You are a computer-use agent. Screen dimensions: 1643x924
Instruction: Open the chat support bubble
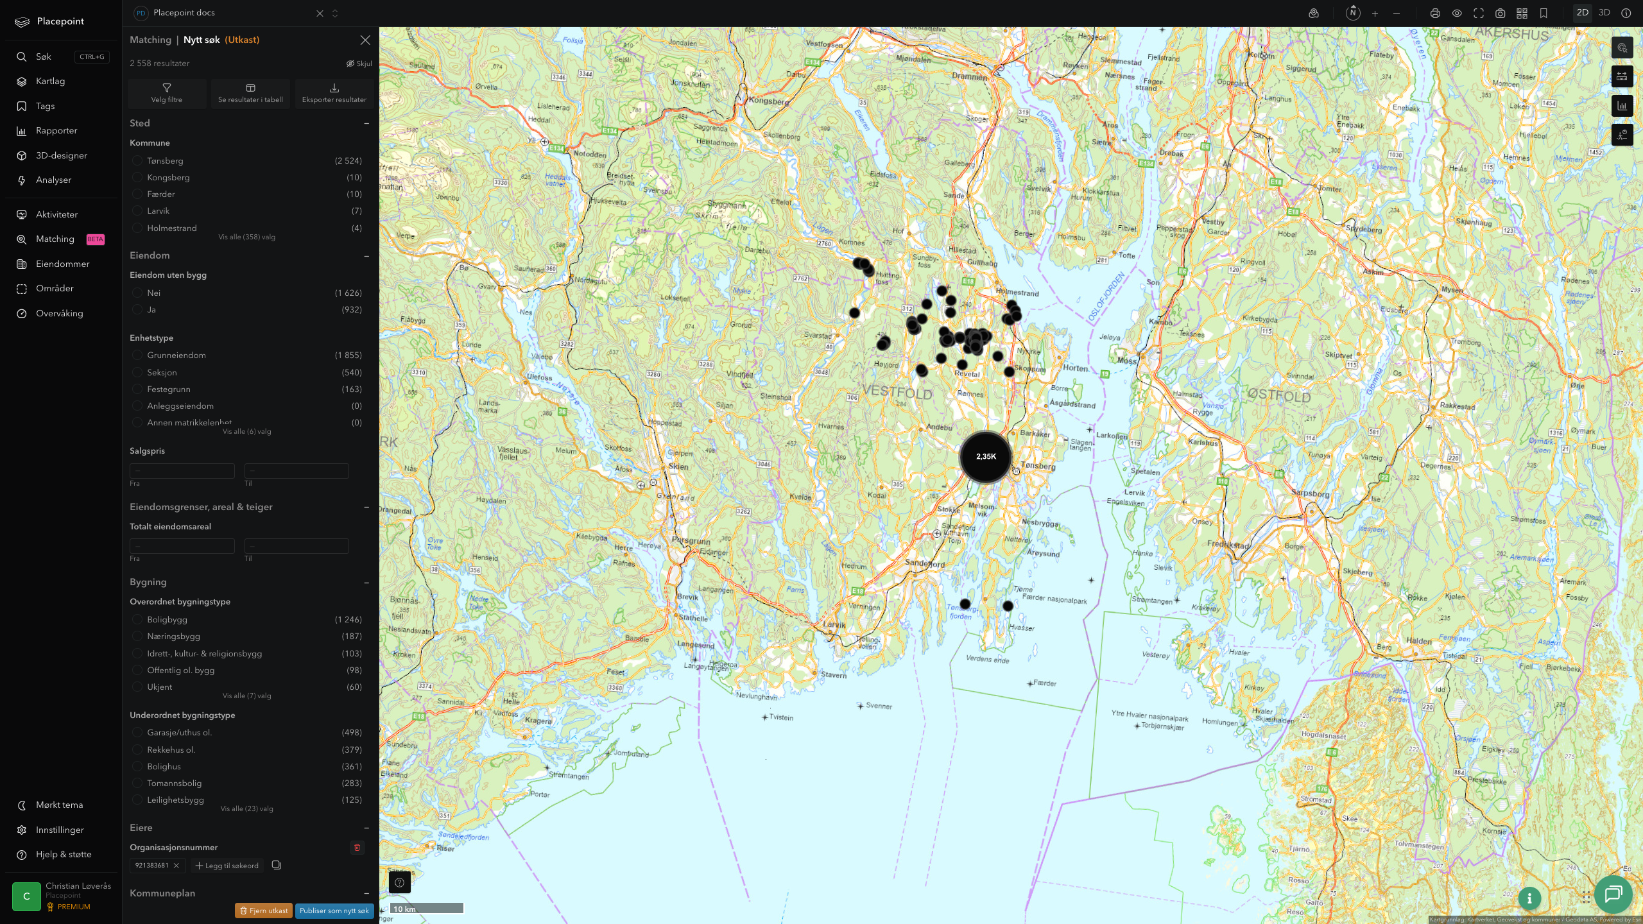point(1613,894)
